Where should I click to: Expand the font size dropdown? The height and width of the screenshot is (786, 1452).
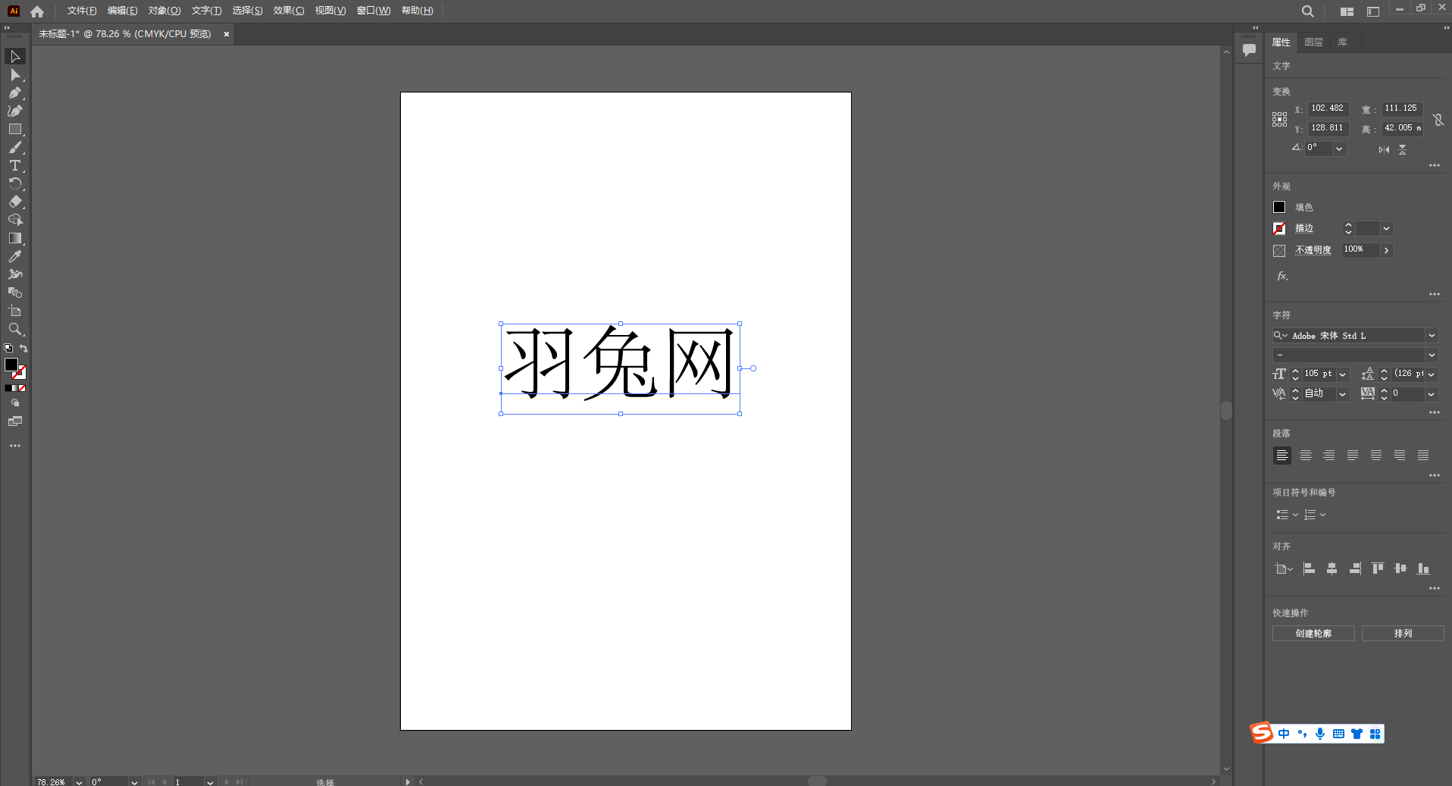(1343, 374)
